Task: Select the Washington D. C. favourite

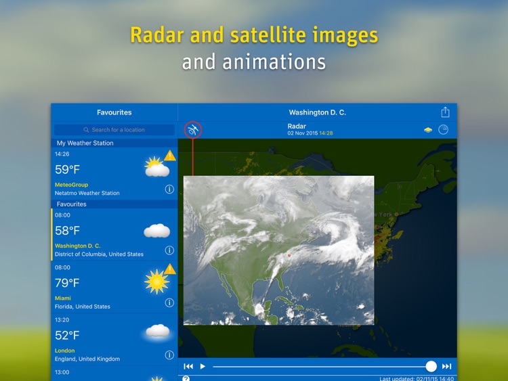Action: [114, 235]
